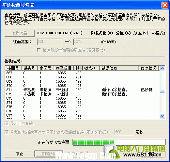Screen dimensions: 170x162
Task: Select the row for cylinder 876
Action: point(82,111)
